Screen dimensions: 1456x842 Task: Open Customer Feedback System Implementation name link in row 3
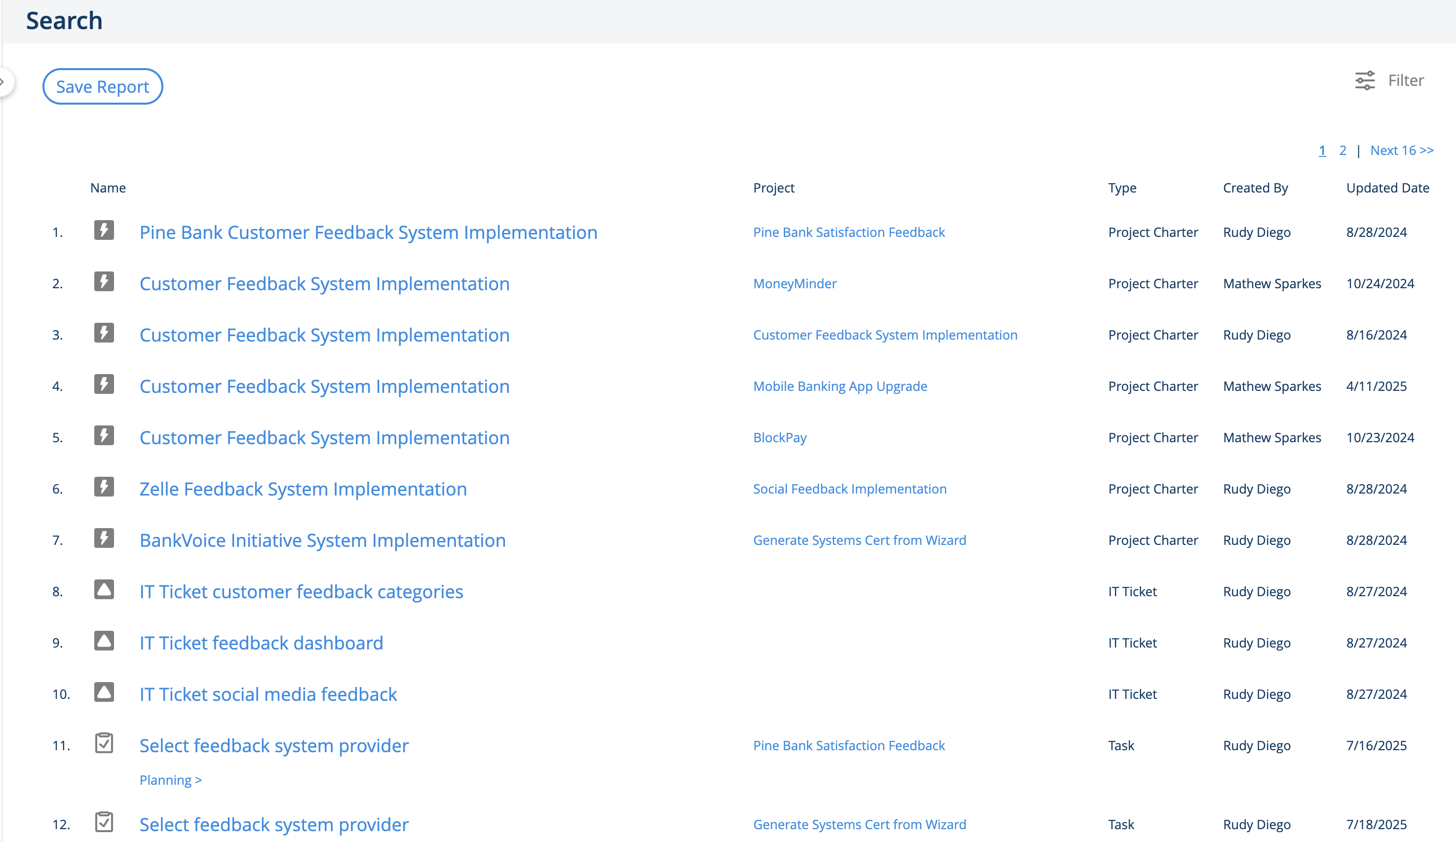pyautogui.click(x=325, y=335)
